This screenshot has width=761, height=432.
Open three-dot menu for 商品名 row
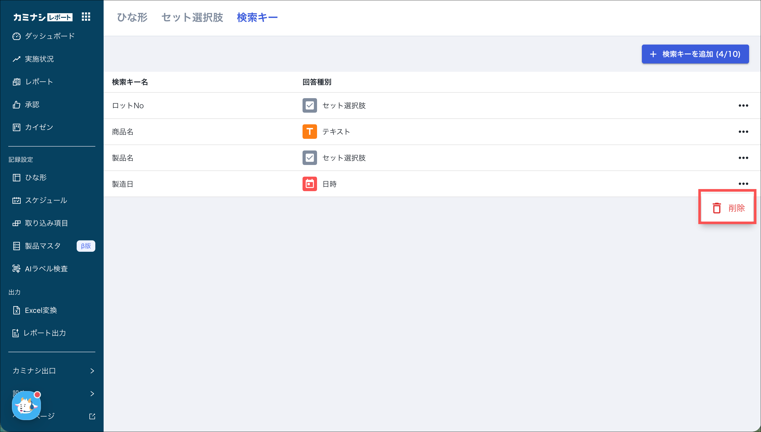tap(743, 132)
